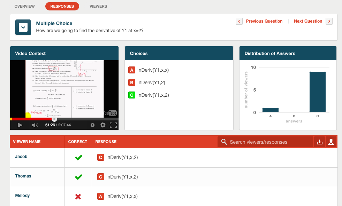This screenshot has width=342, height=206.
Task: Click the left arrow for previous question
Action: 239,21
